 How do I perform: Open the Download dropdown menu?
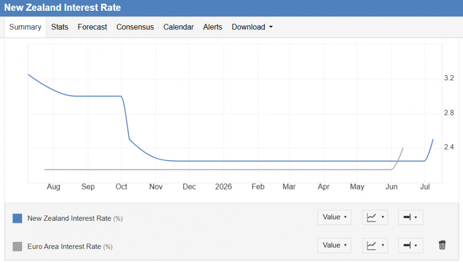pos(252,27)
